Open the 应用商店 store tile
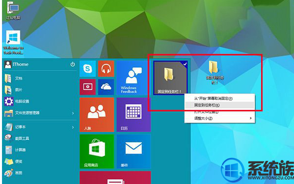This screenshot has width=294, height=184. pos(97,151)
